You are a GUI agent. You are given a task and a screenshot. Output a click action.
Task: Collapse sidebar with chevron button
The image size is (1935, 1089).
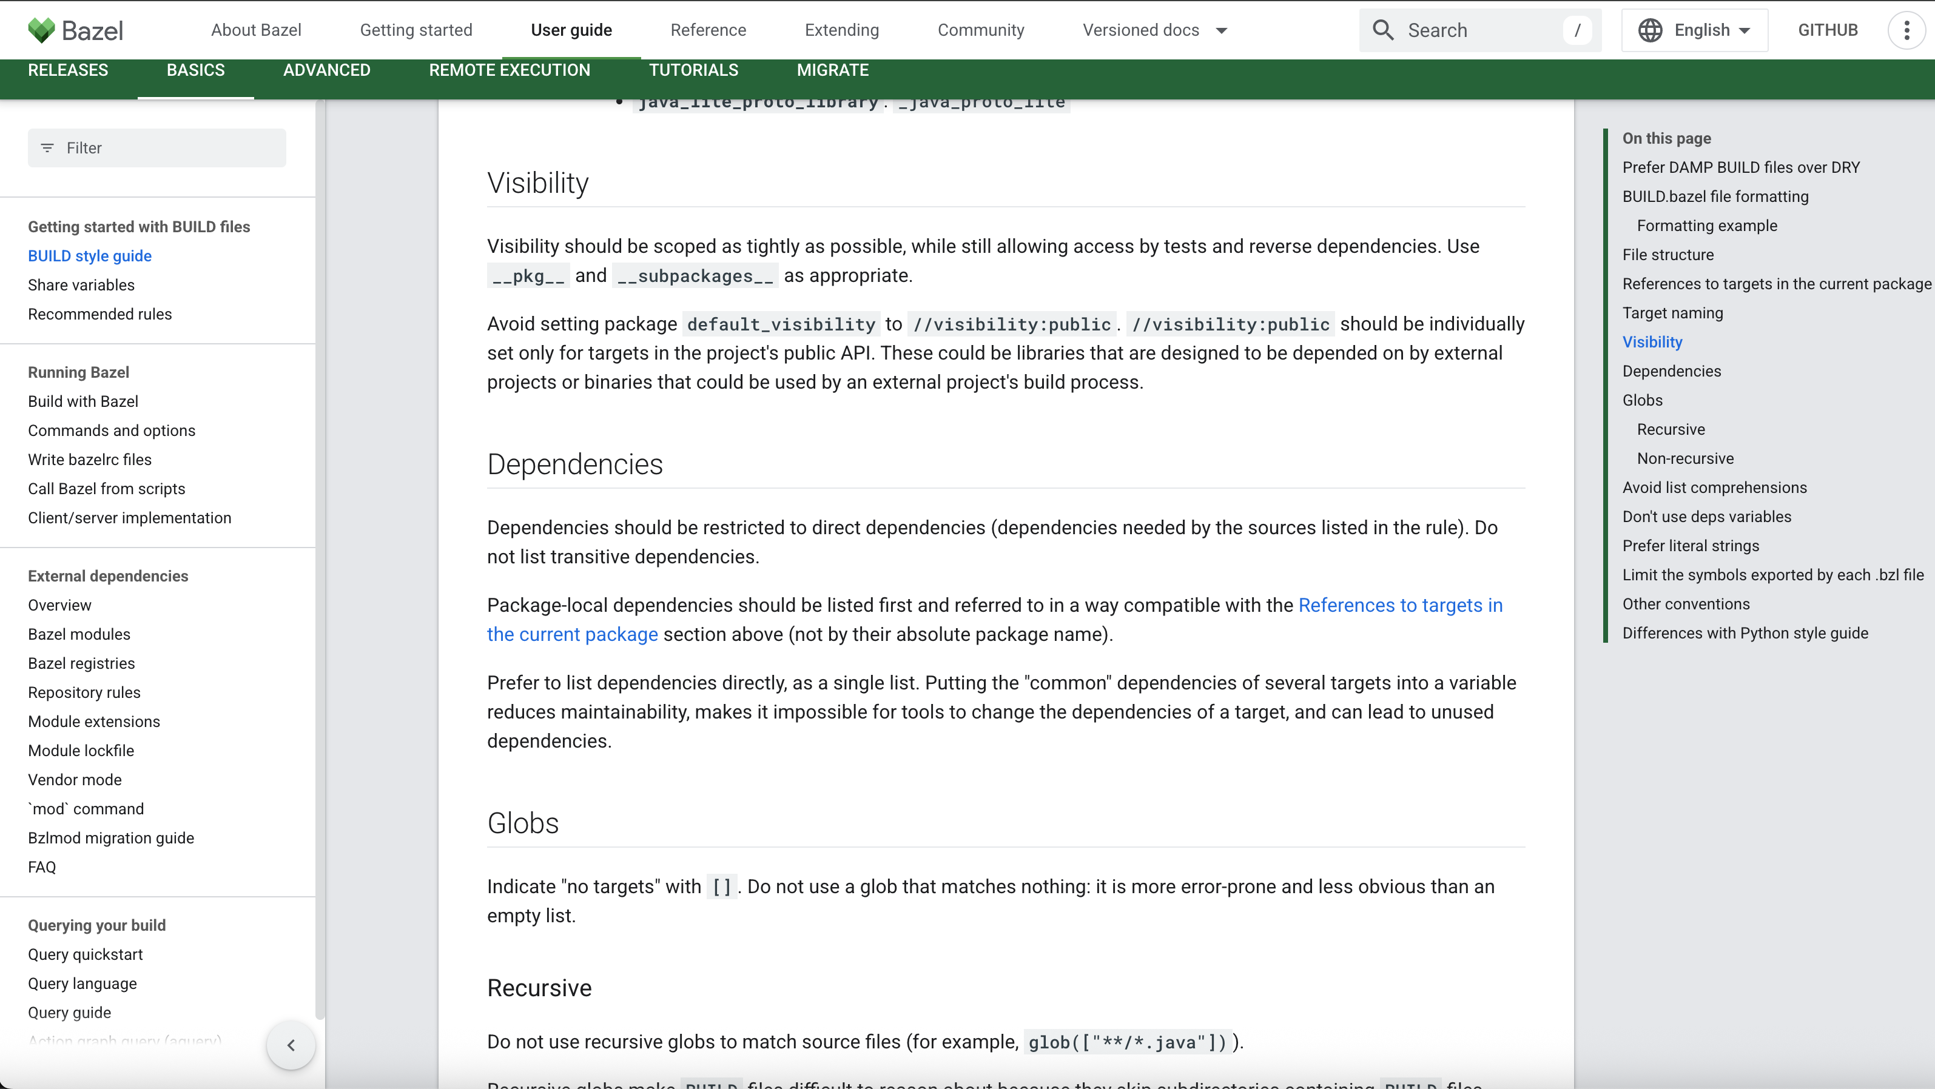pyautogui.click(x=291, y=1045)
